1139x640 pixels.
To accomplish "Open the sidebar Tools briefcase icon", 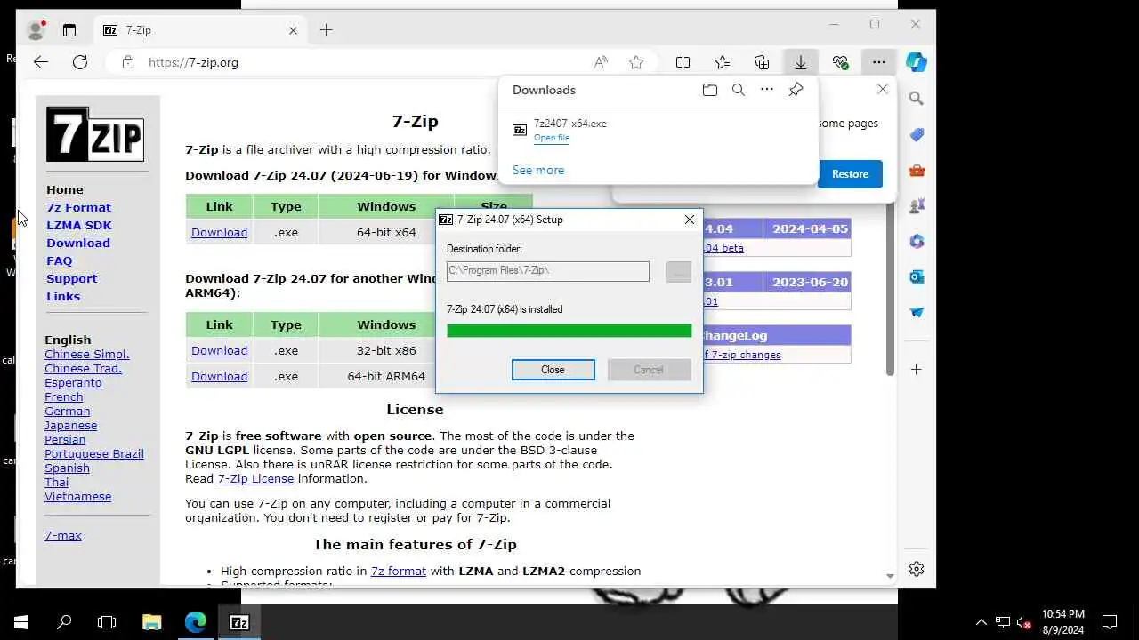I will (x=917, y=170).
